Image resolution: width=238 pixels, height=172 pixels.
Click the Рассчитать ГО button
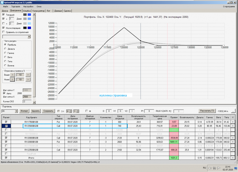coord(207,111)
